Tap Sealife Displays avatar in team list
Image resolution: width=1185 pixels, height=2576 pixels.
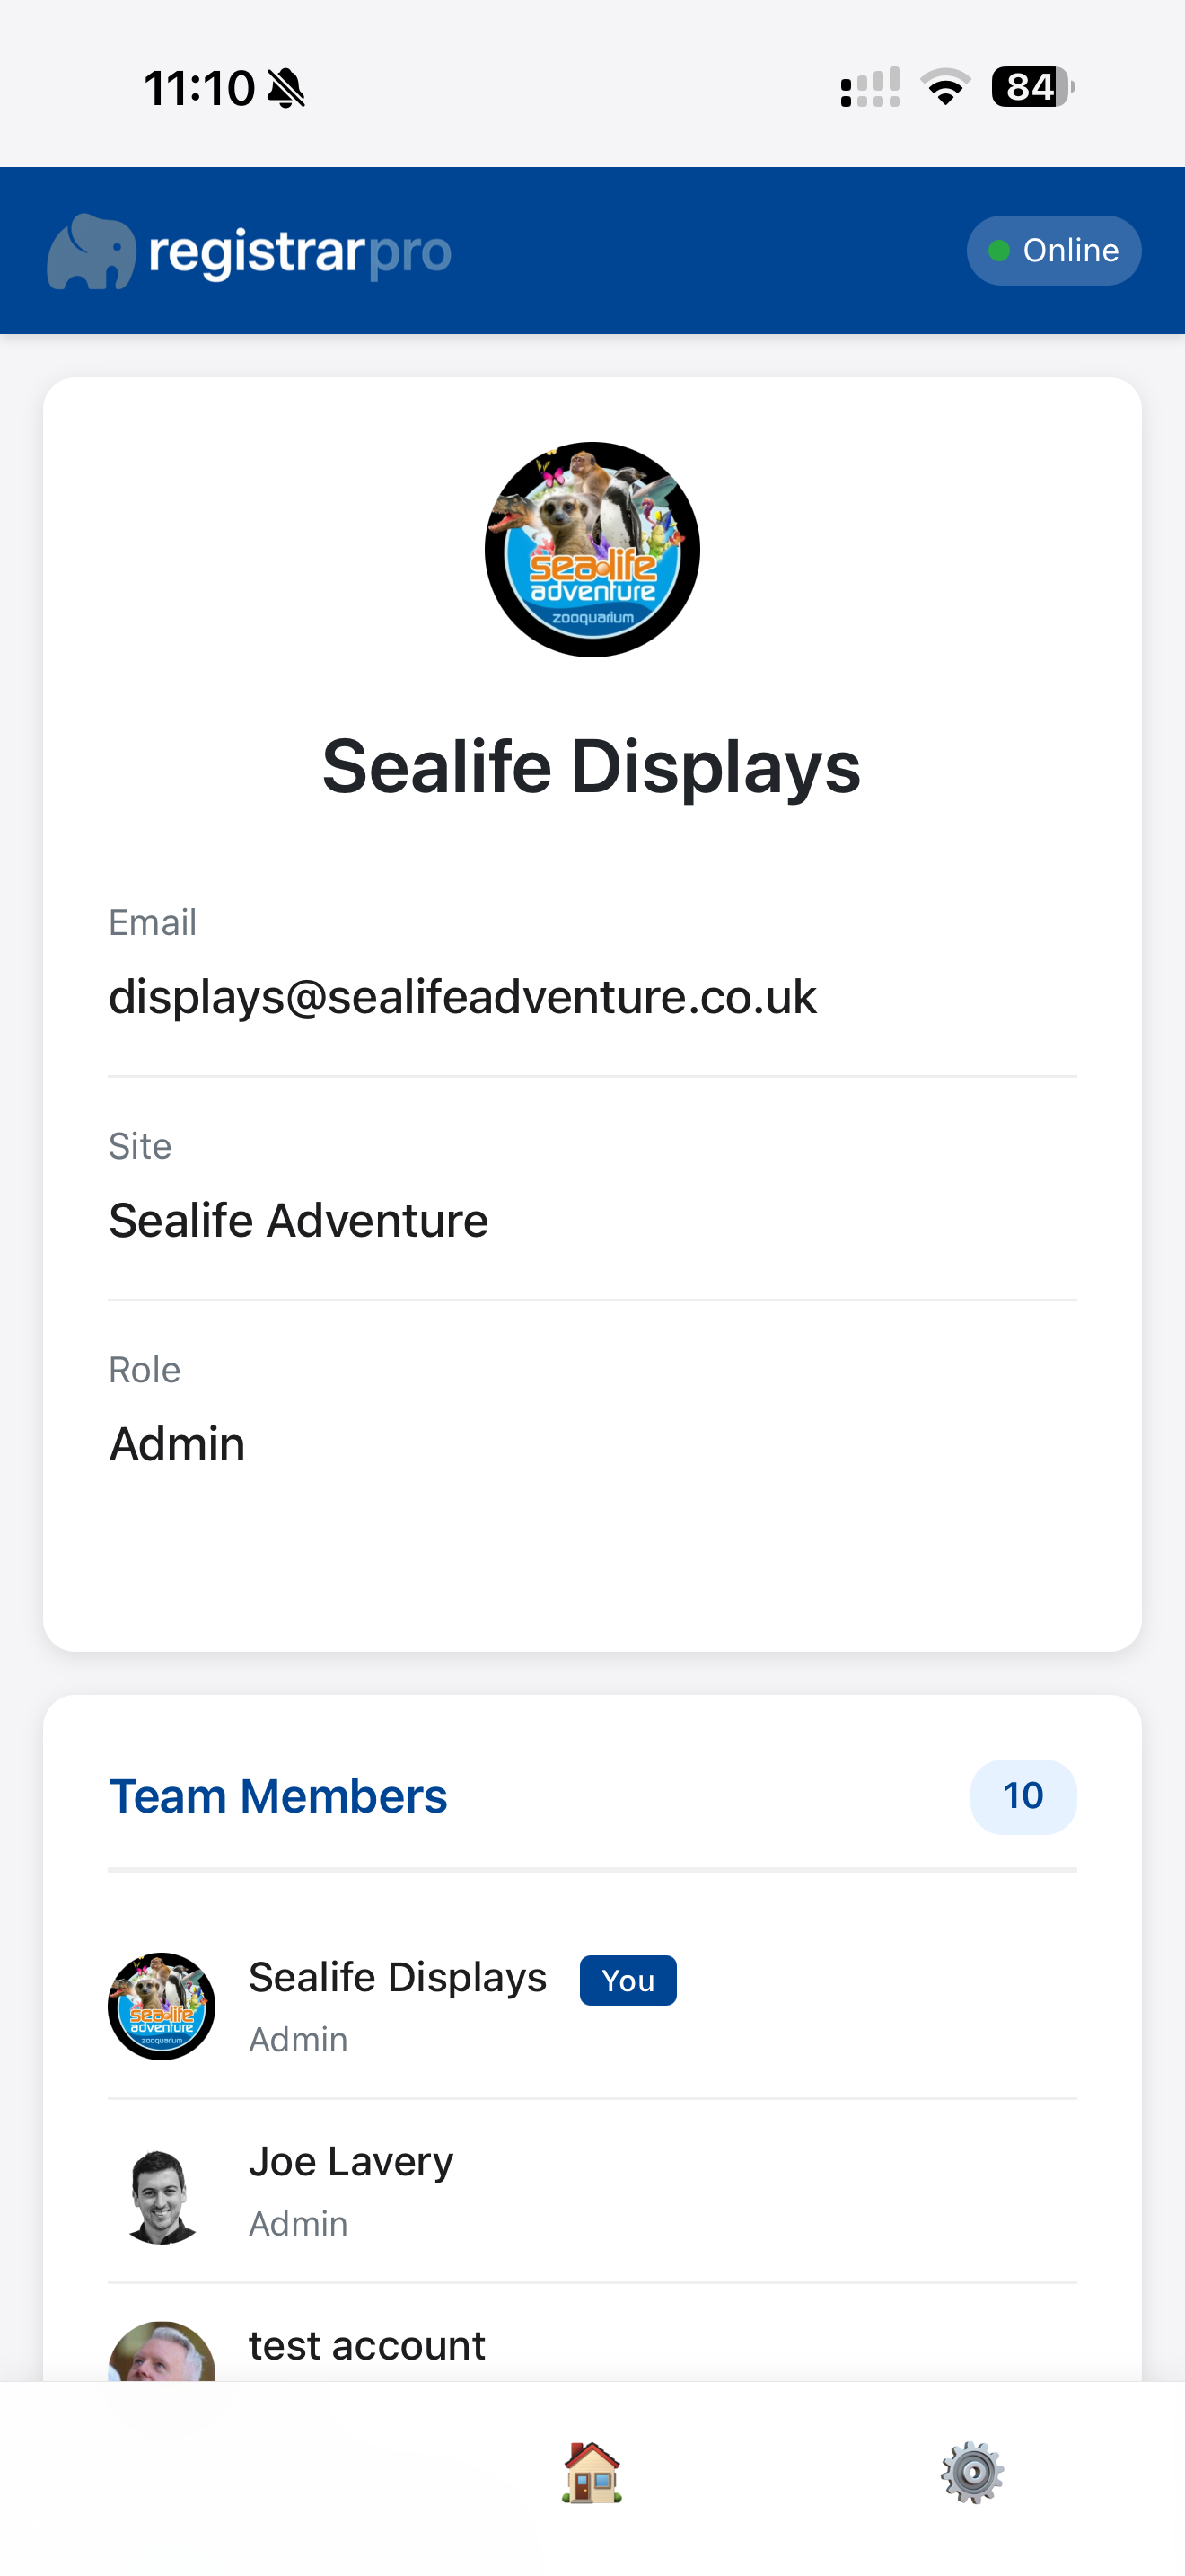coord(162,2006)
